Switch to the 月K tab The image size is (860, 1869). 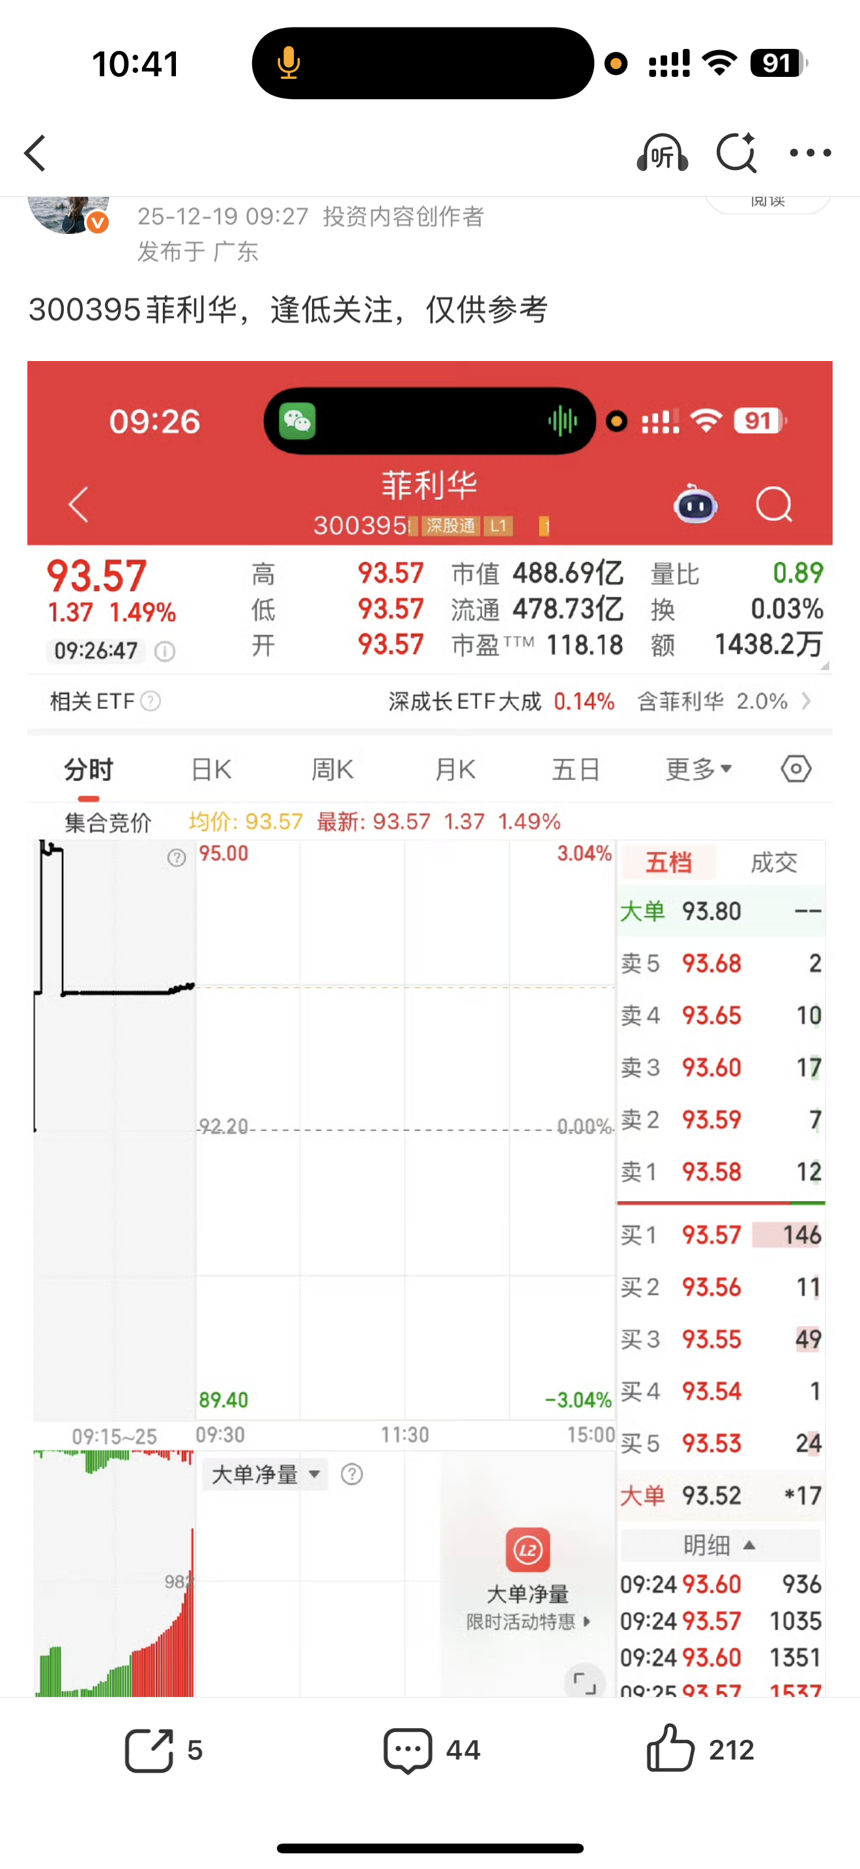pos(455,769)
